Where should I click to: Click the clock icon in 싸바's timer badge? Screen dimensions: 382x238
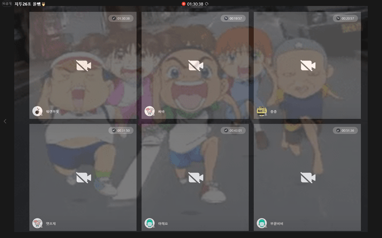[226, 18]
